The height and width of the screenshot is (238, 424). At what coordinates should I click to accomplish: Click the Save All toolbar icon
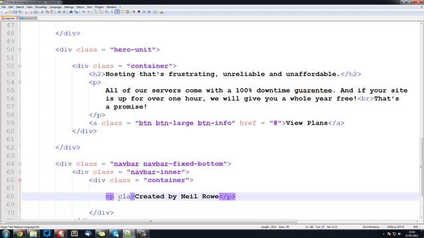click(x=20, y=12)
